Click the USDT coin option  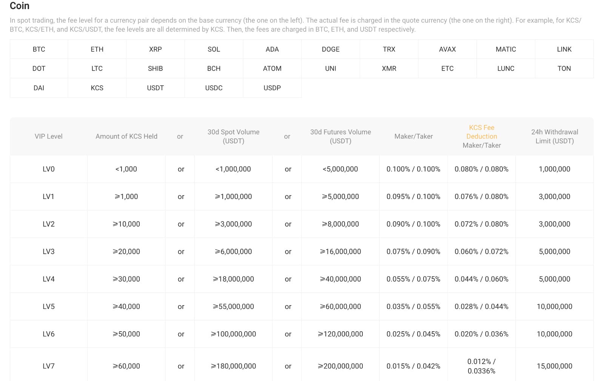click(x=155, y=88)
